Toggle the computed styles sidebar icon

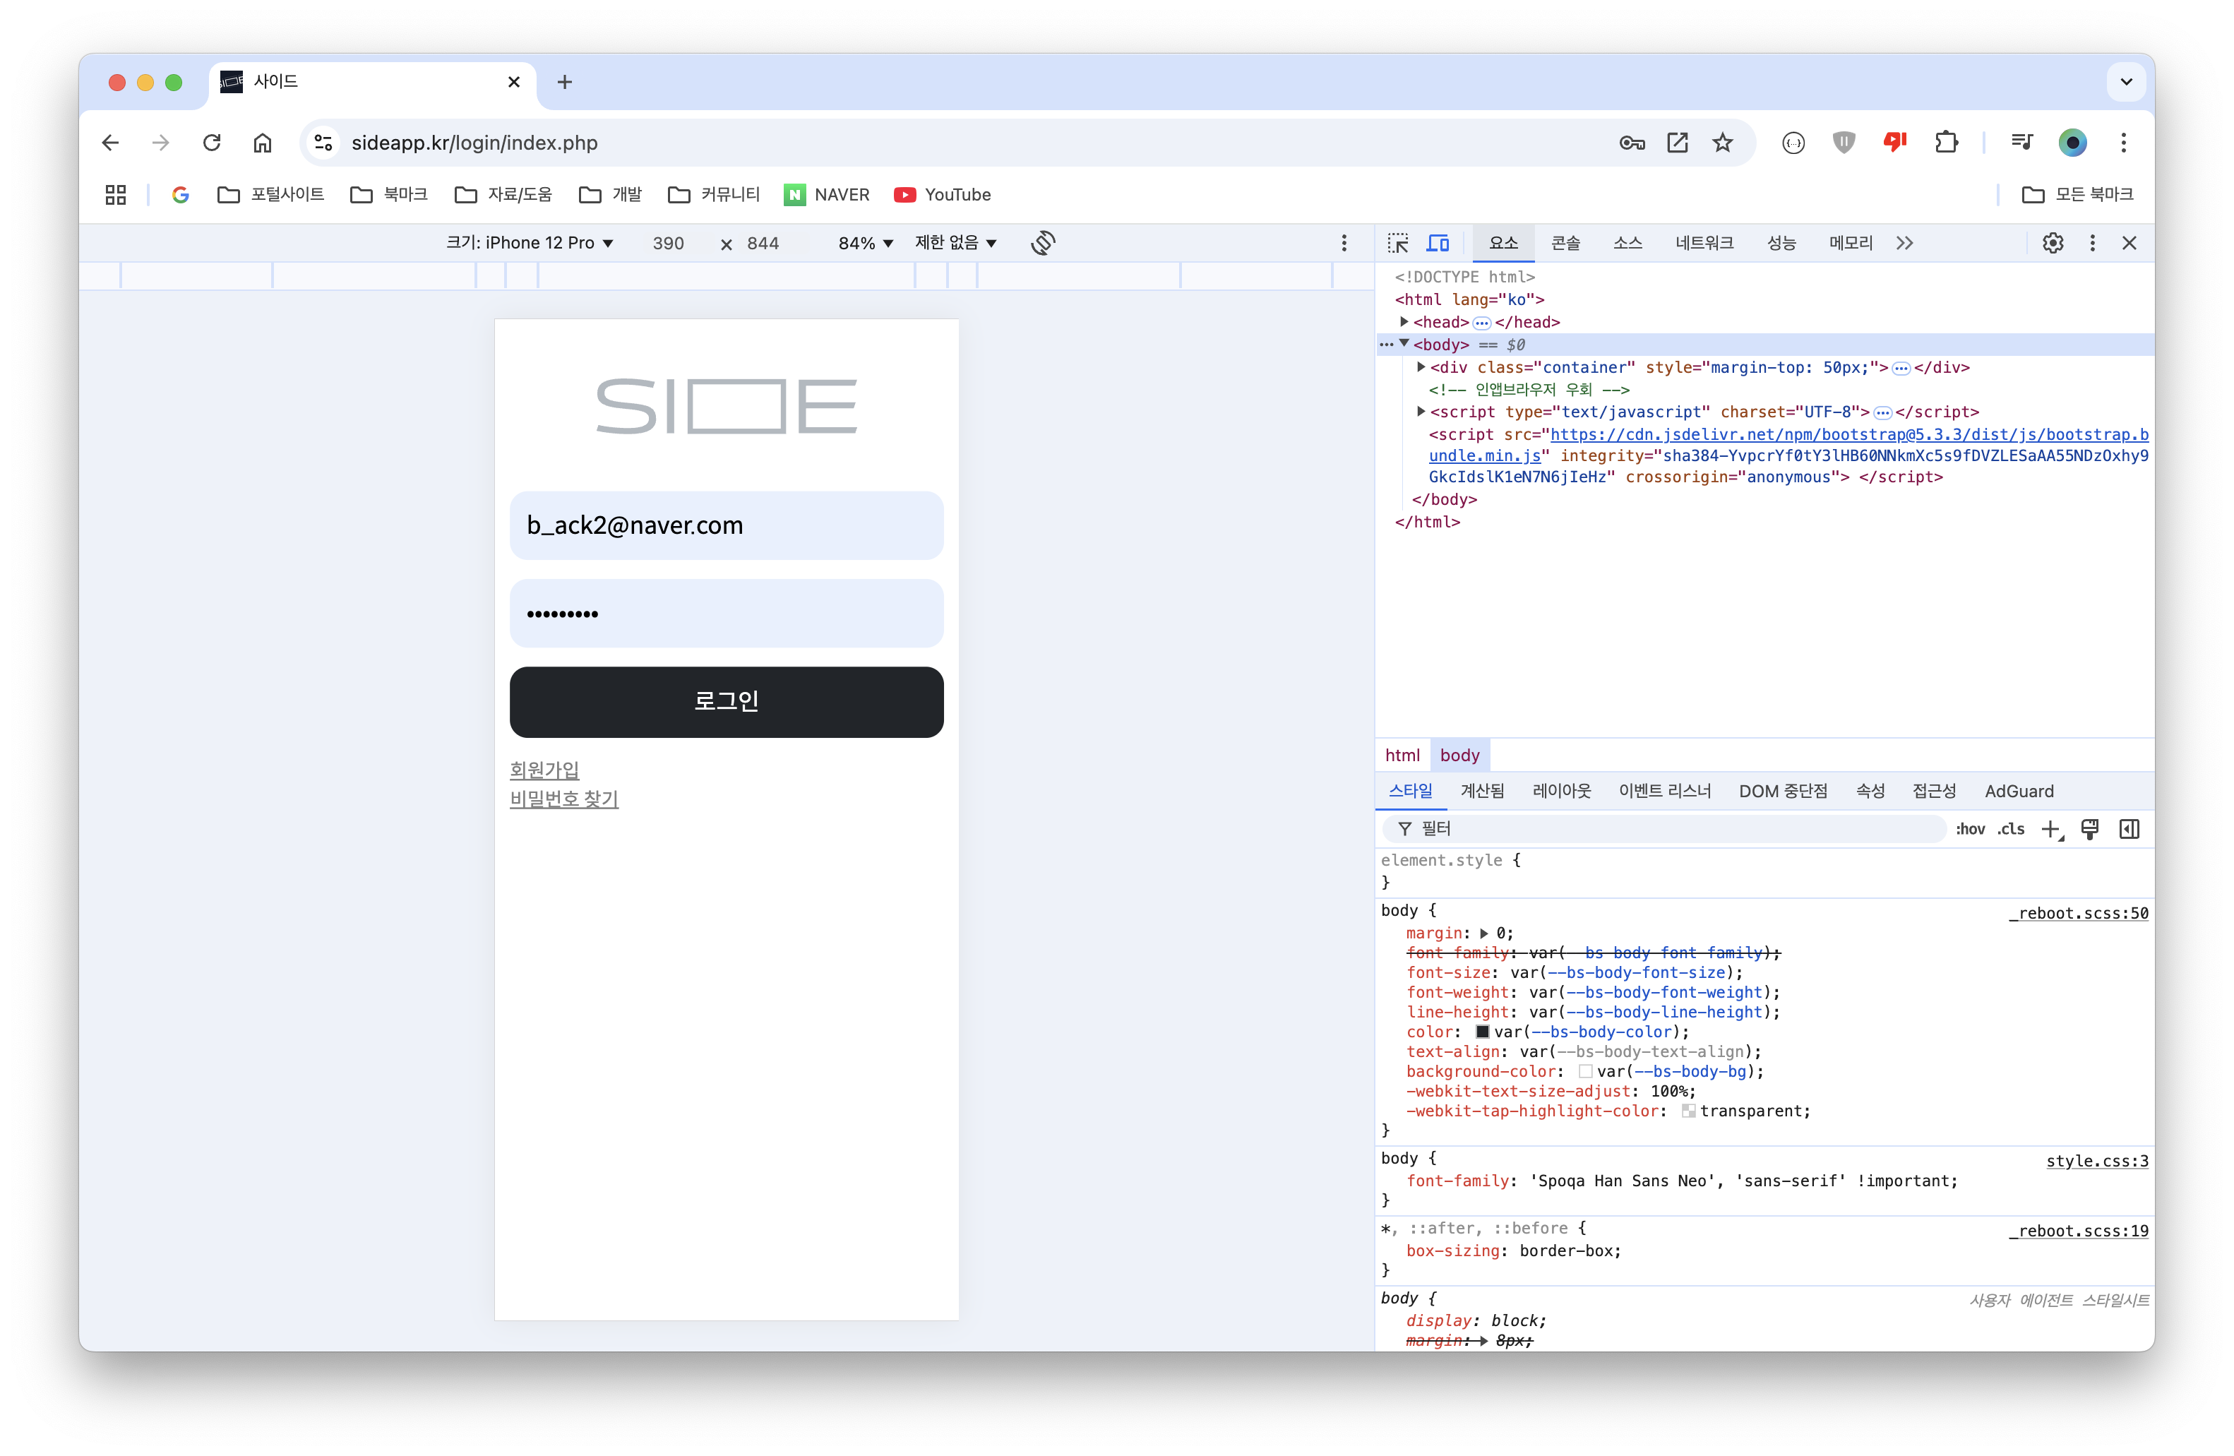2129,829
